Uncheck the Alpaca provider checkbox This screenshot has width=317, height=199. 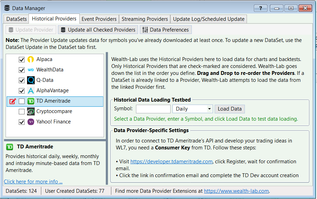click(x=22, y=60)
